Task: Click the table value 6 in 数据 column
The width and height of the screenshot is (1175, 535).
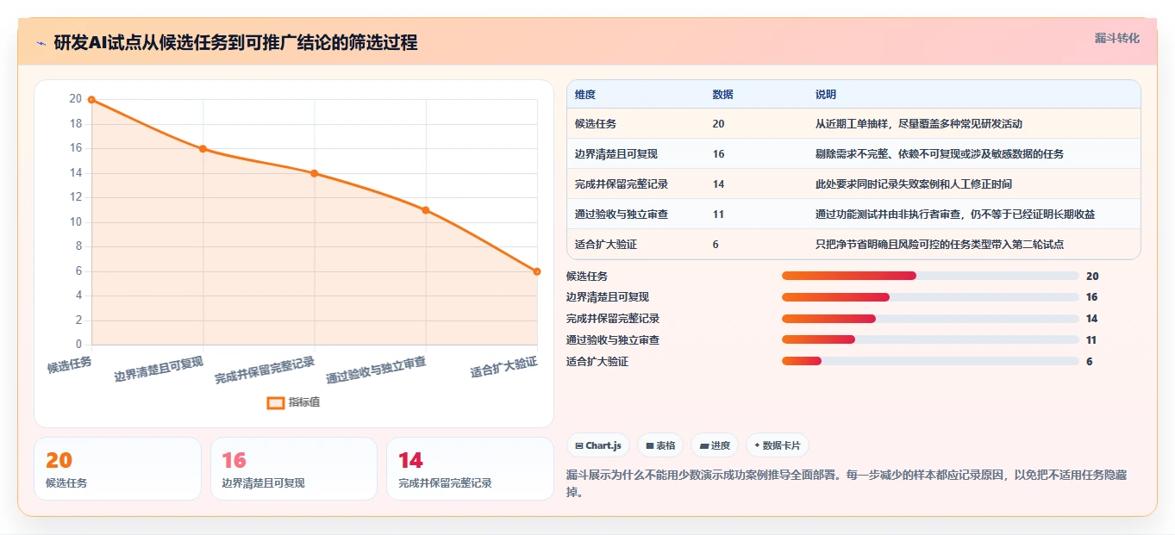Action: click(x=716, y=245)
